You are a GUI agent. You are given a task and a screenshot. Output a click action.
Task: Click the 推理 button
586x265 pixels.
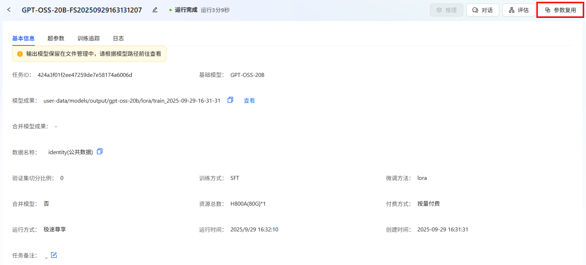coord(446,10)
